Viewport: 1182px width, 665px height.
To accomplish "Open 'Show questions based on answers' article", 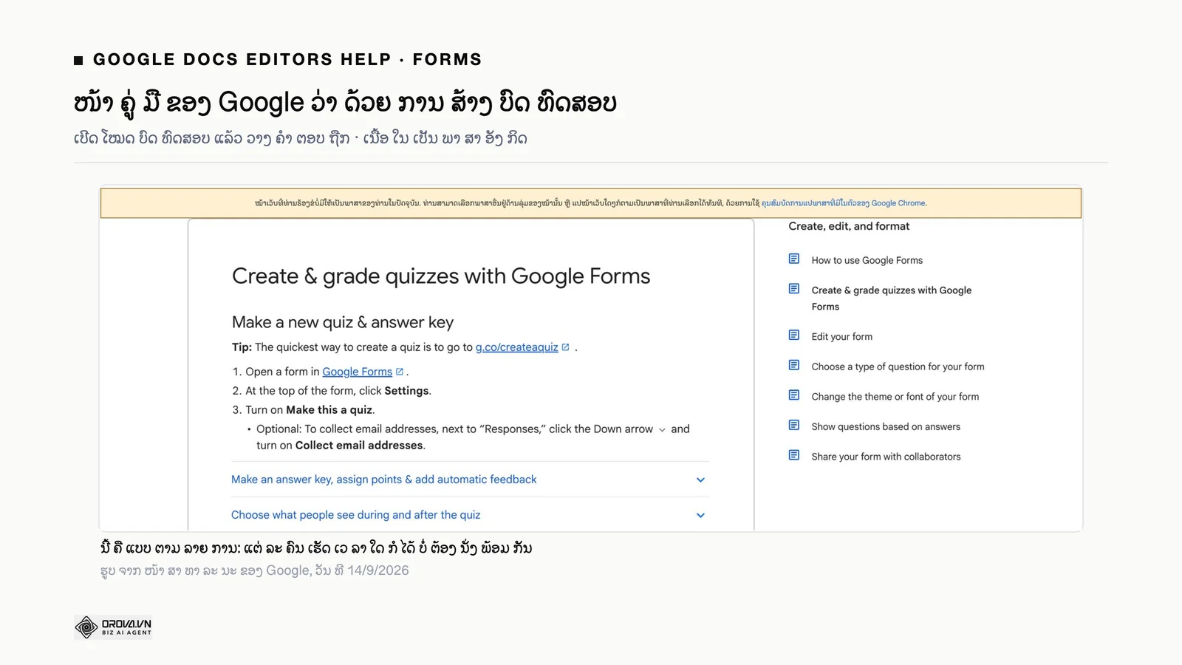I will (886, 427).
